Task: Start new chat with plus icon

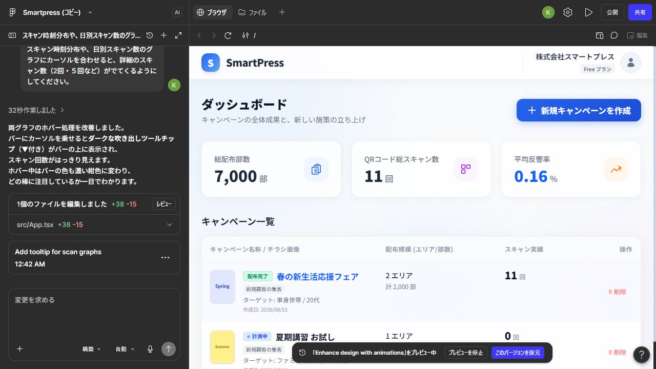Action: [163, 35]
